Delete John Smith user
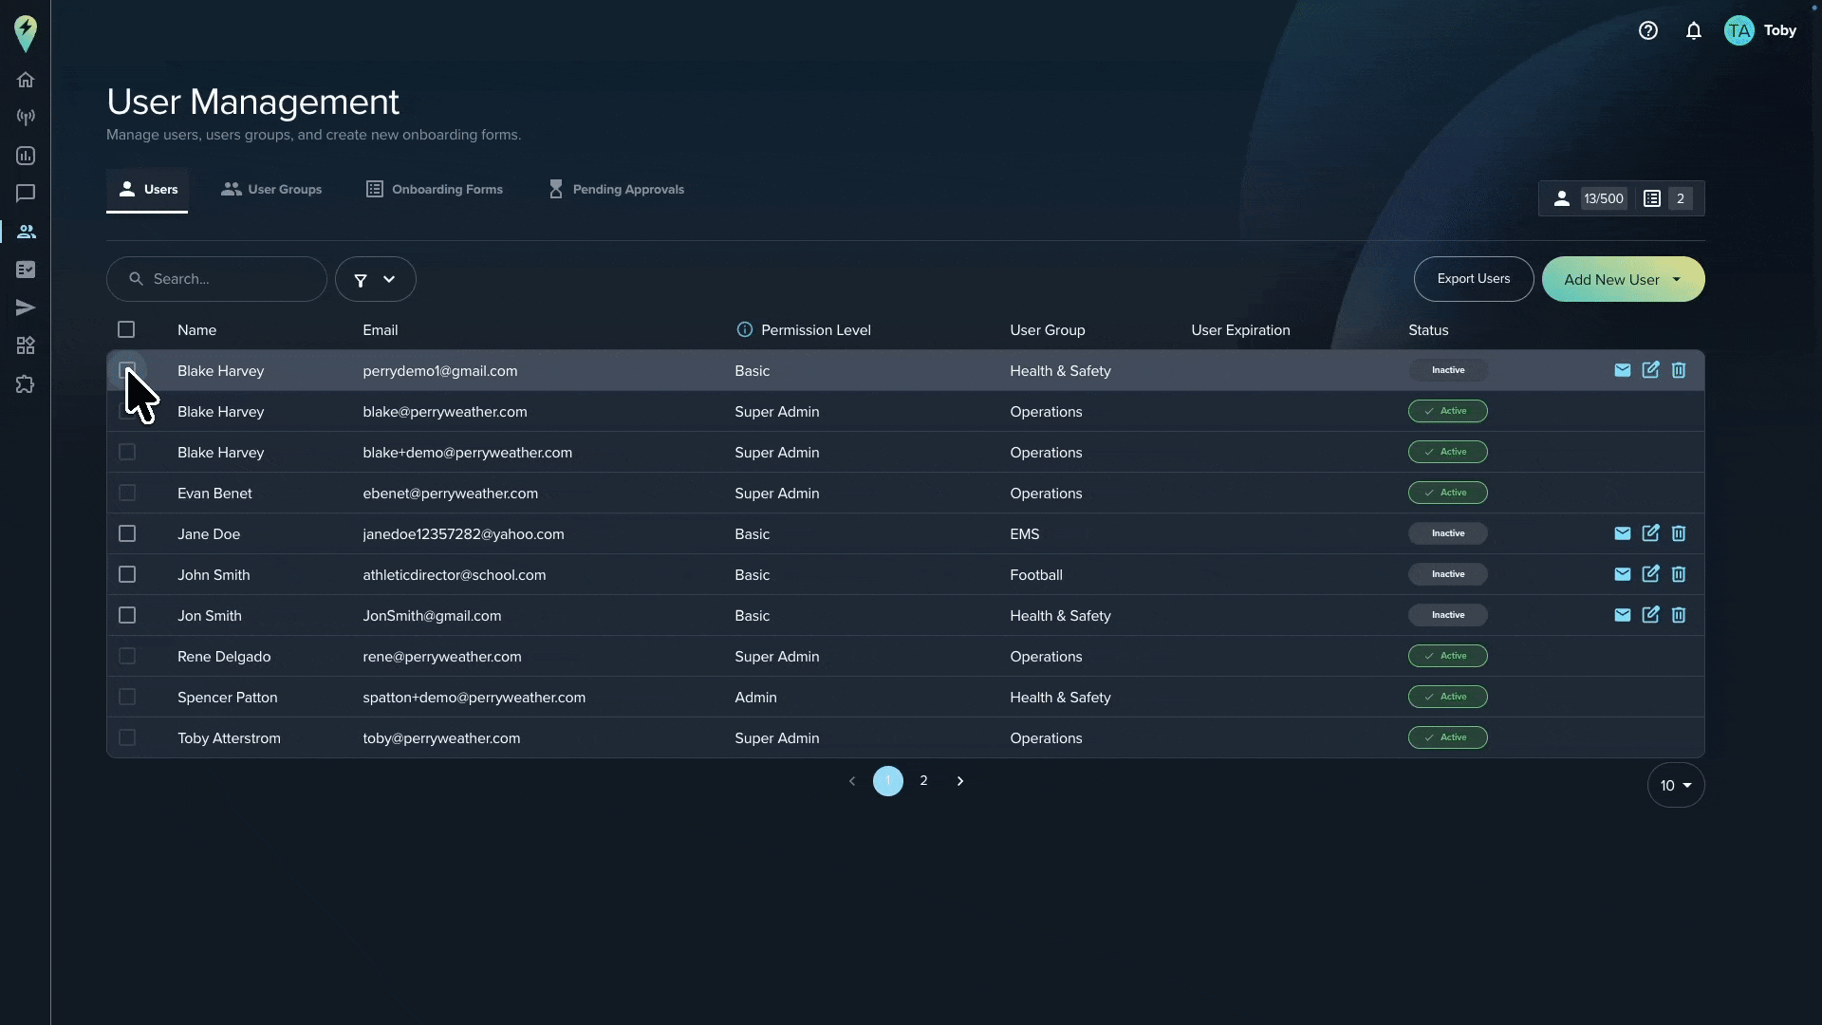 pyautogui.click(x=1679, y=574)
